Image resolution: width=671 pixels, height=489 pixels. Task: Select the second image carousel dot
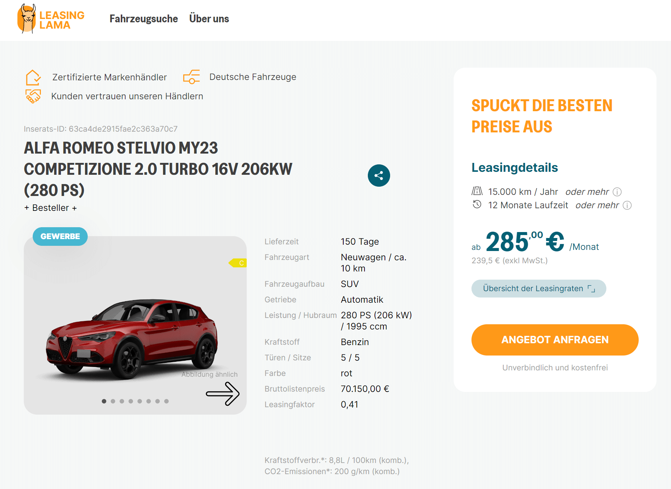pyautogui.click(x=113, y=401)
